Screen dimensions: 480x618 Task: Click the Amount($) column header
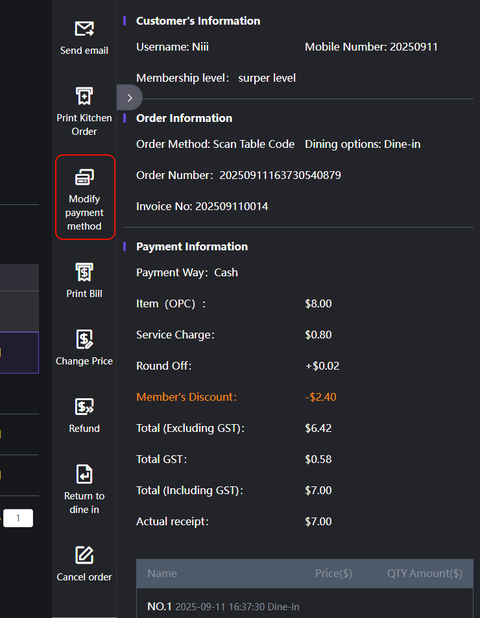tap(436, 573)
